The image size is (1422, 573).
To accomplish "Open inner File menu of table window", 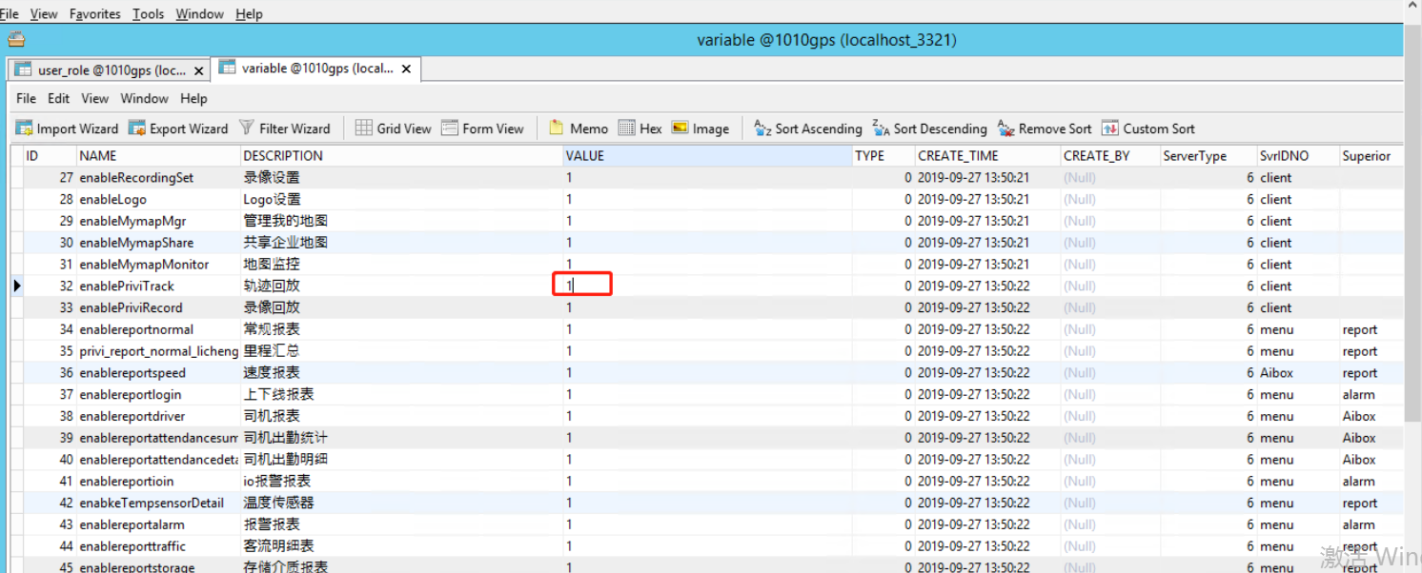I will (27, 98).
